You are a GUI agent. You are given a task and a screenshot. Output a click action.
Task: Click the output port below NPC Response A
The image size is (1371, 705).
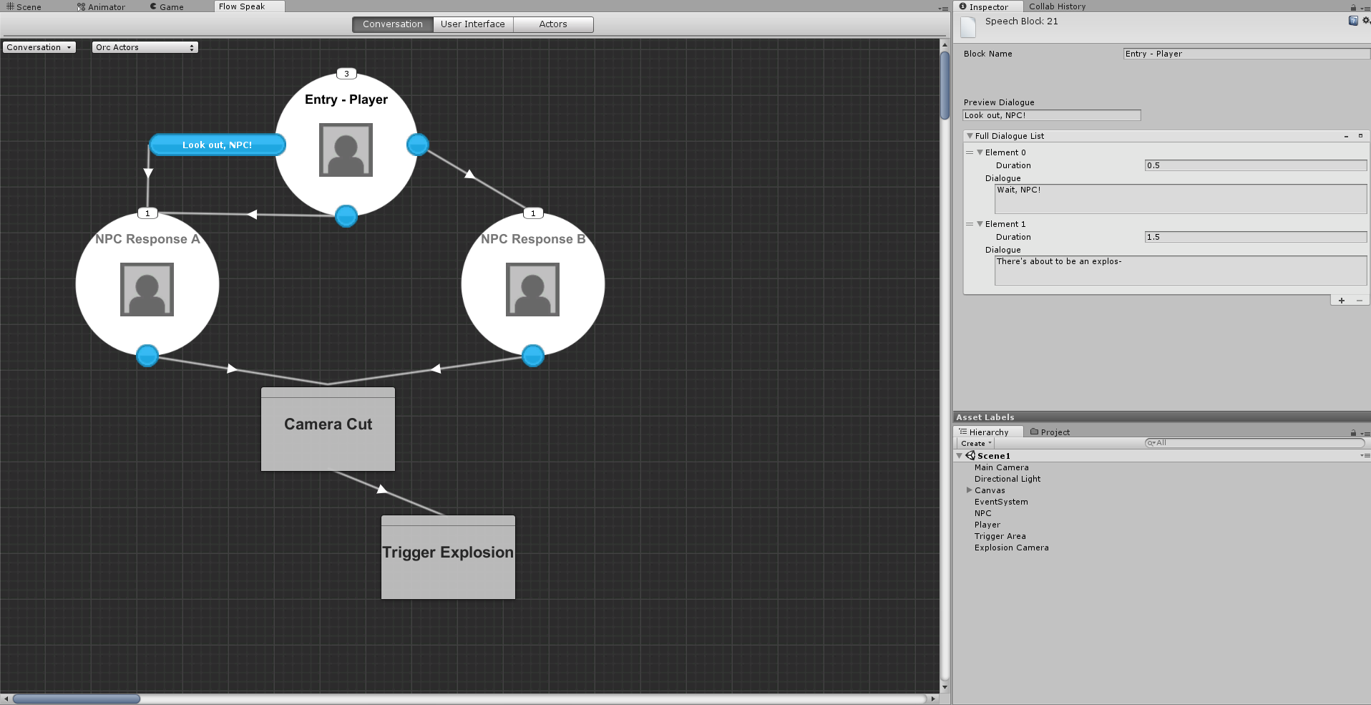pyautogui.click(x=147, y=355)
